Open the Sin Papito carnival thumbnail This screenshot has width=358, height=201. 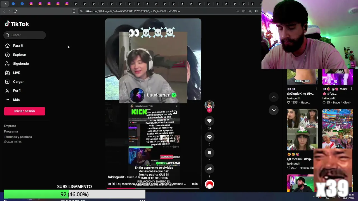[x=338, y=130]
